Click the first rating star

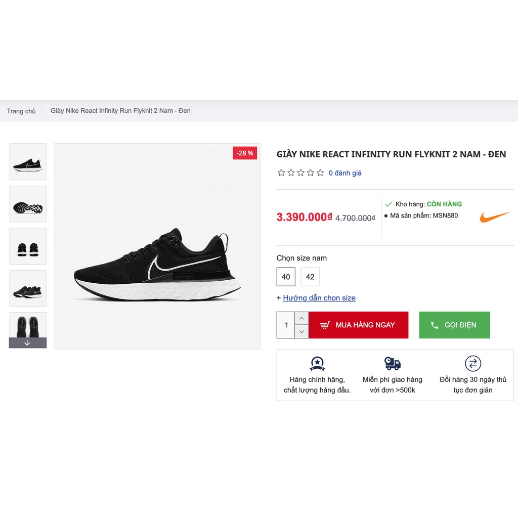point(281,173)
